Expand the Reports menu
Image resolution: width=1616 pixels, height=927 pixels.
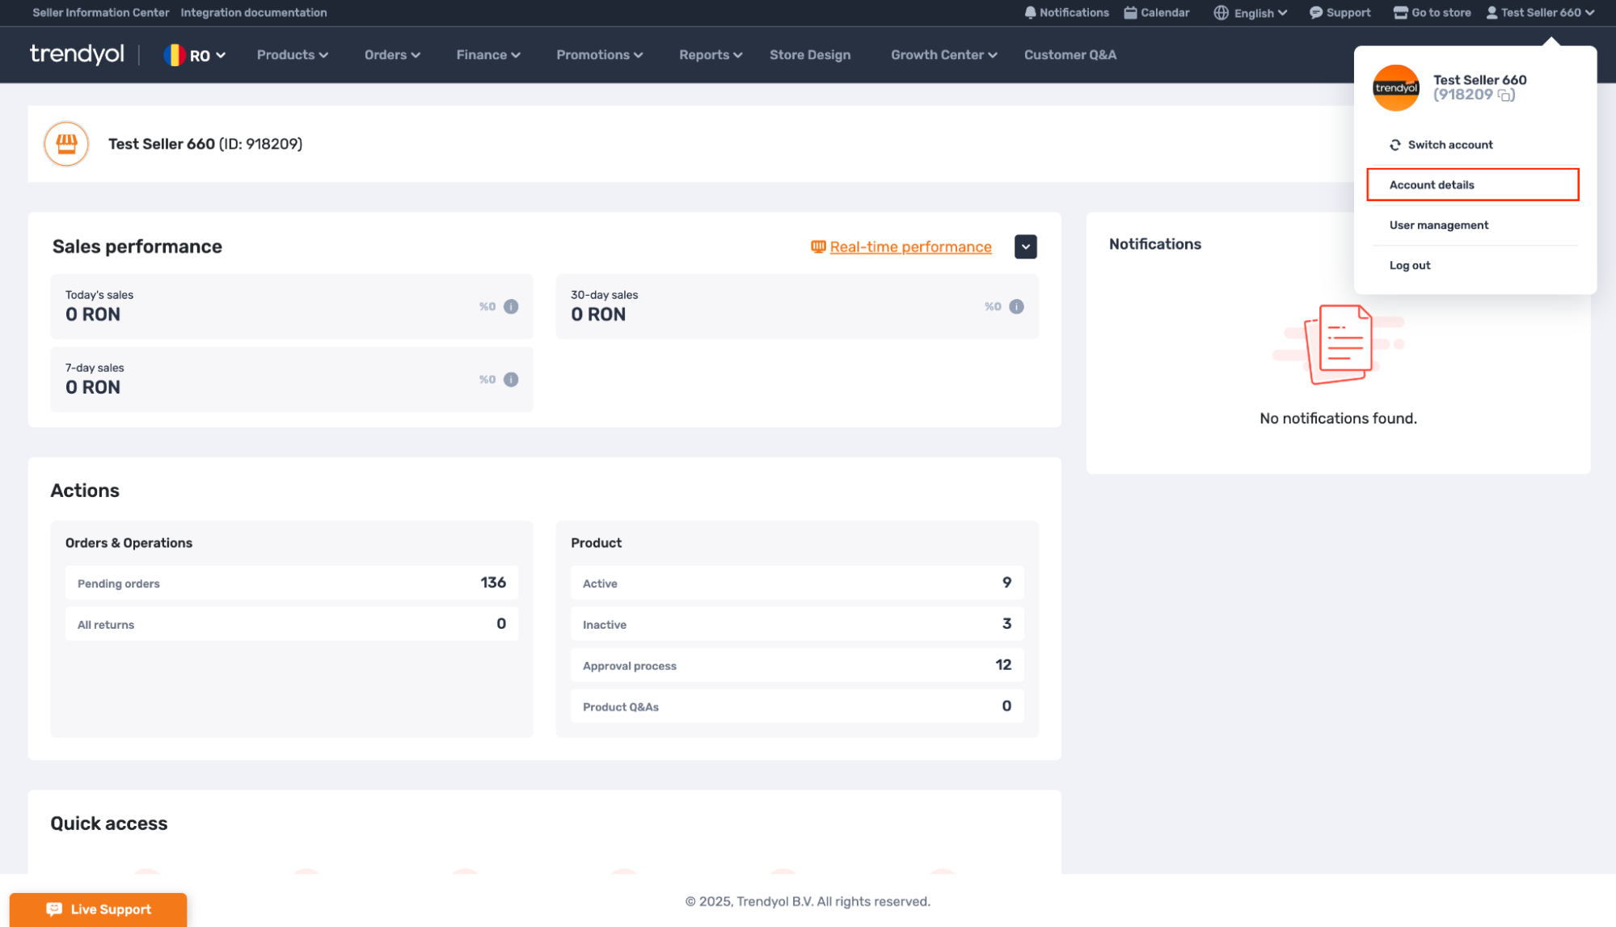click(710, 55)
